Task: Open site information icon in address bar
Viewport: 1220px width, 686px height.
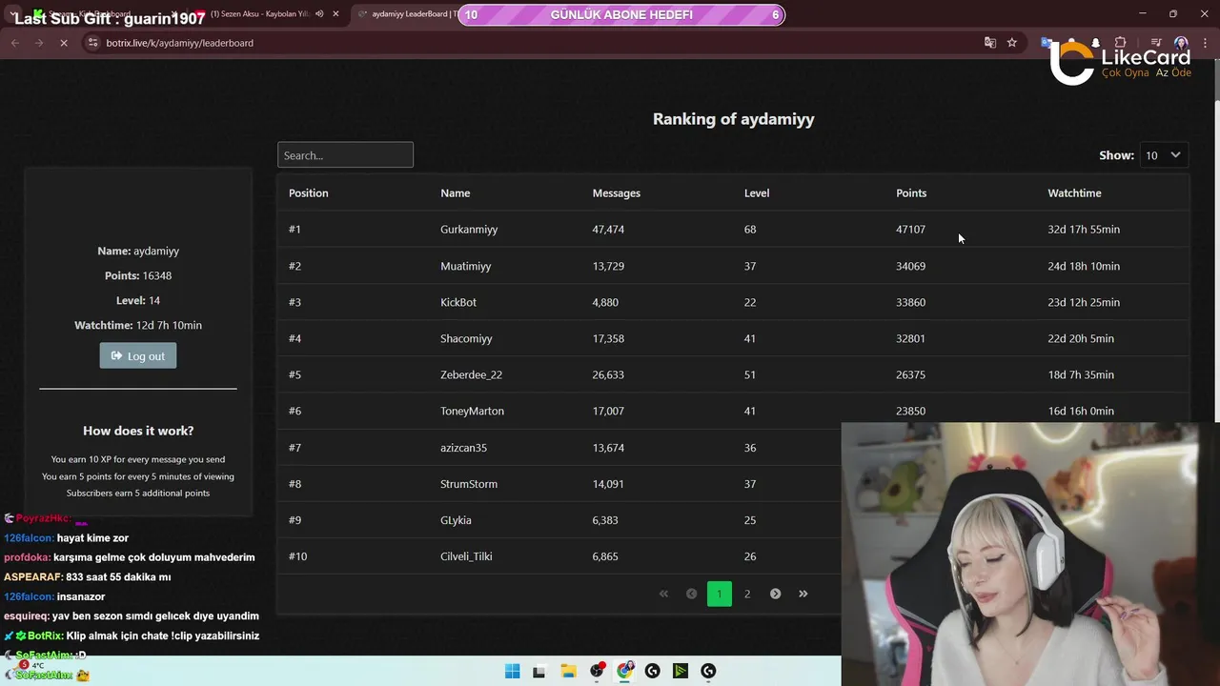Action: coord(92,43)
